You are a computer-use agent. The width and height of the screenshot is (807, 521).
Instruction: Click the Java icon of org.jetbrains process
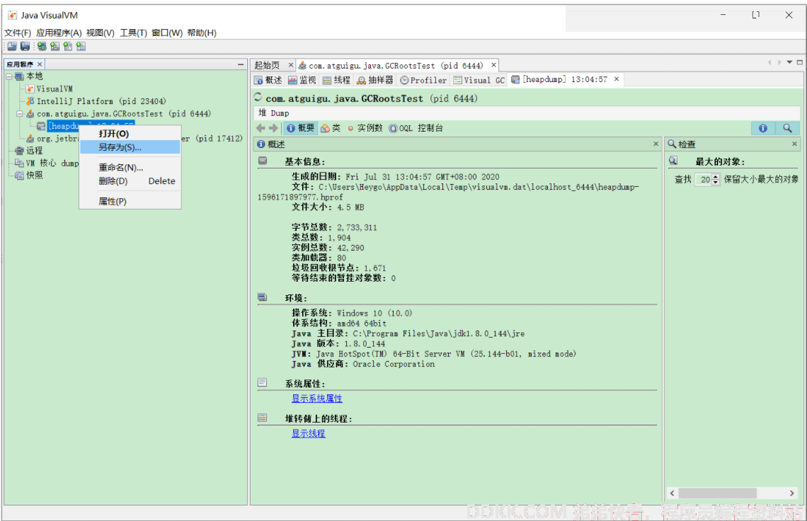pyautogui.click(x=30, y=139)
